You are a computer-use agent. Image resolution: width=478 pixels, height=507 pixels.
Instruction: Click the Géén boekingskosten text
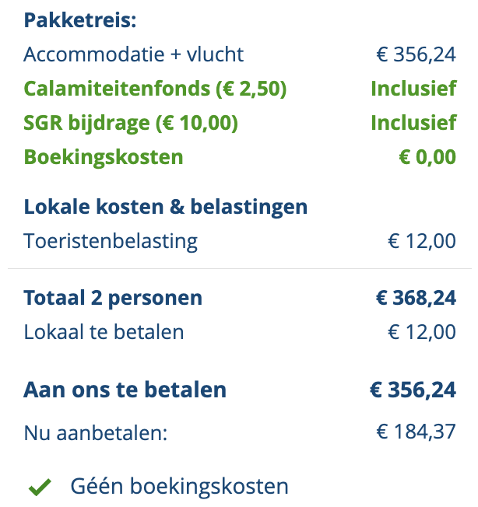(x=179, y=487)
